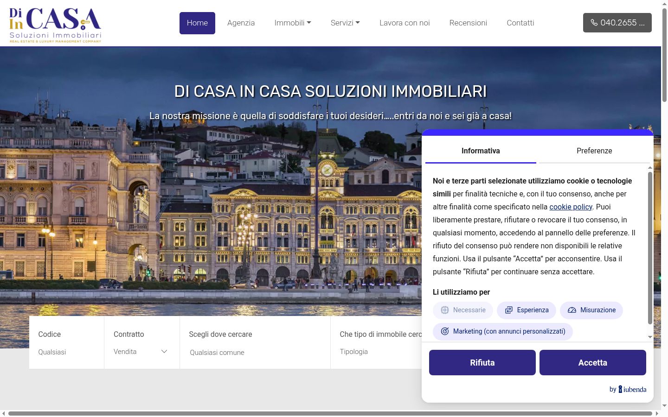This screenshot has width=668, height=417.
Task: Toggle Marketing (con annunci personalizzati) purpose
Action: coord(503,332)
